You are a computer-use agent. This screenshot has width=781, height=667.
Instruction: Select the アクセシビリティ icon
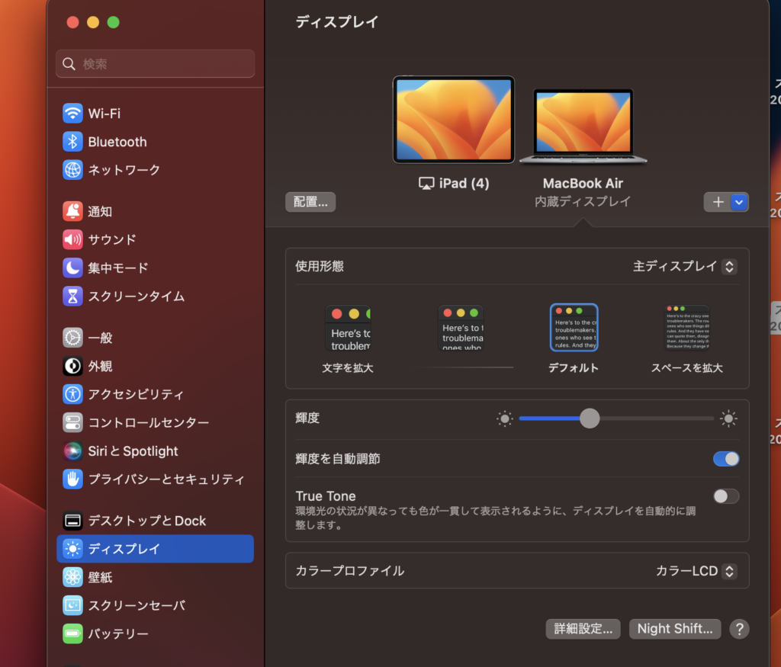(72, 394)
